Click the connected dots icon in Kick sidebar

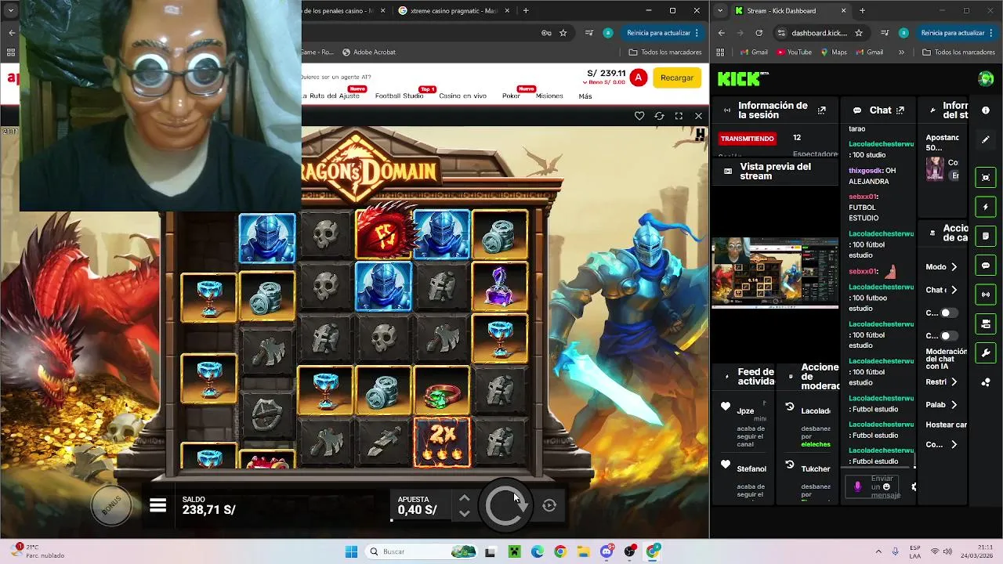[986, 382]
